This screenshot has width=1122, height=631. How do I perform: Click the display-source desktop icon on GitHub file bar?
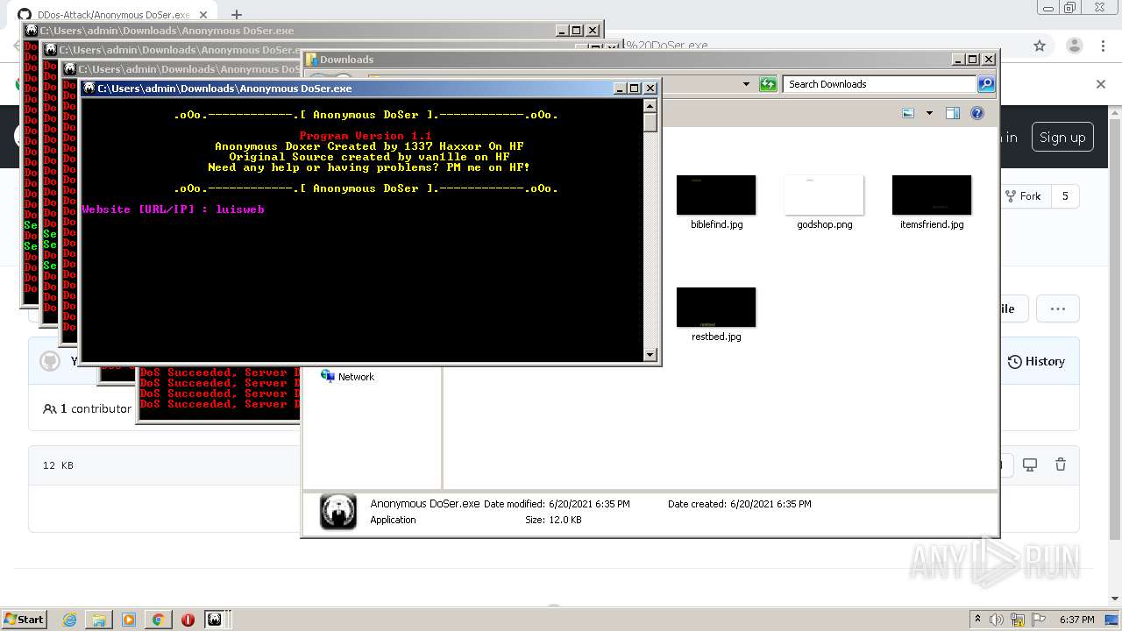tap(1030, 464)
